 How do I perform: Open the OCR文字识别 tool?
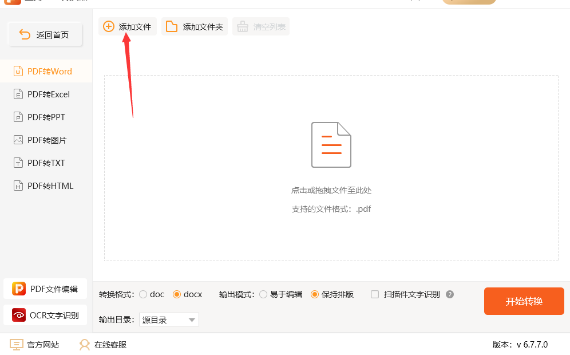pos(45,315)
